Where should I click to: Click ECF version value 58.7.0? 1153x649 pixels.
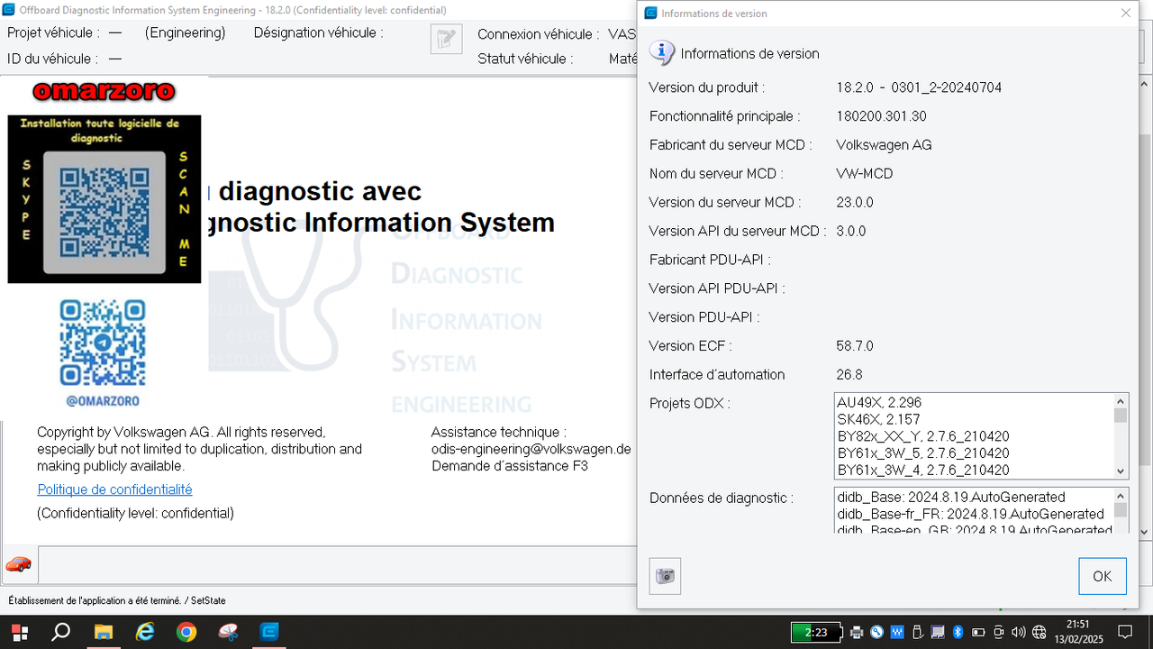(x=855, y=346)
